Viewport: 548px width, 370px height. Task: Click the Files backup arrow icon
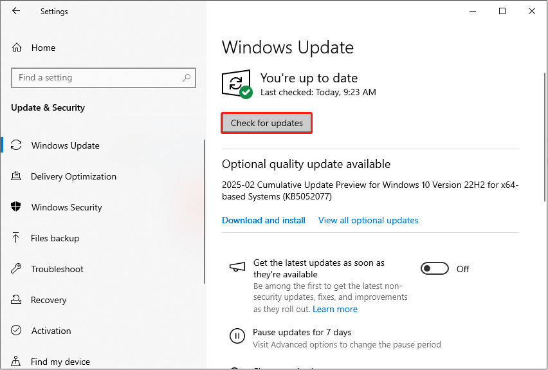[x=17, y=238]
